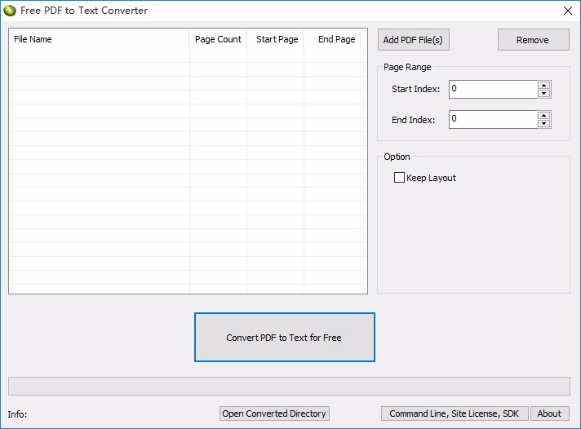Start Convert PDF to Text for Free
581x429 pixels.
tap(284, 337)
